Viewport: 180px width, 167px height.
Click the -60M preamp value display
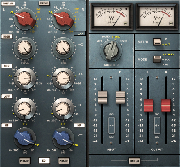80,34
